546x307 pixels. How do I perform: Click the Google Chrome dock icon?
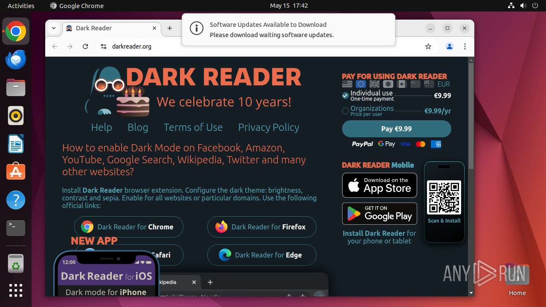coord(16,31)
